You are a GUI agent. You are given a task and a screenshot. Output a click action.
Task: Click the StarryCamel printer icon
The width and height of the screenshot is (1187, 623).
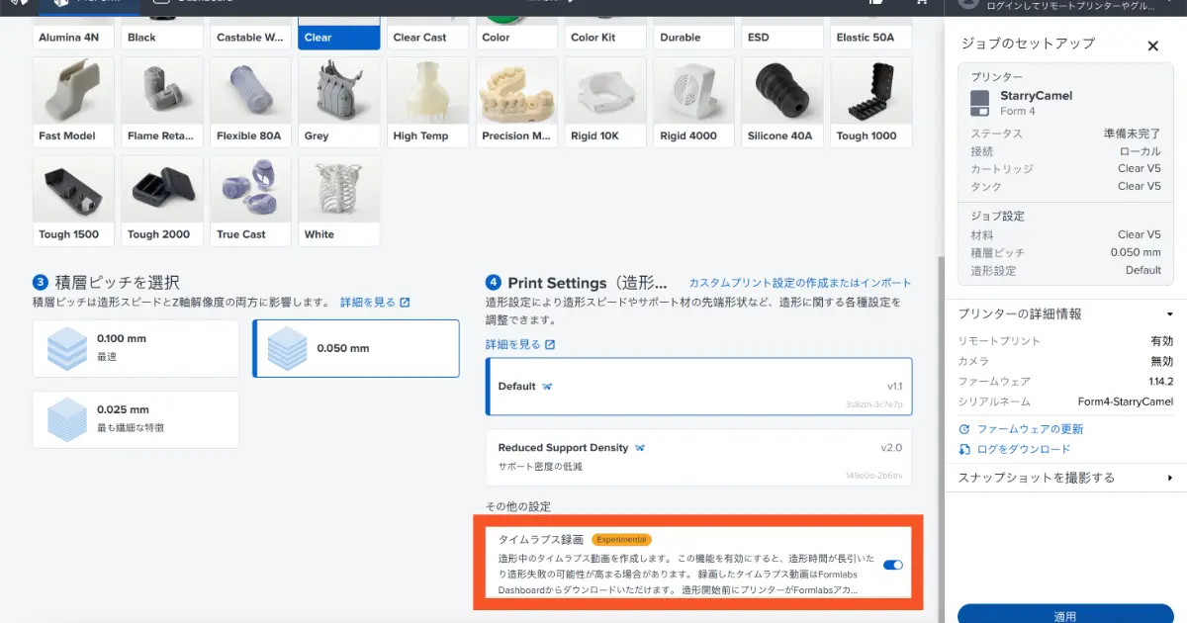pos(980,101)
